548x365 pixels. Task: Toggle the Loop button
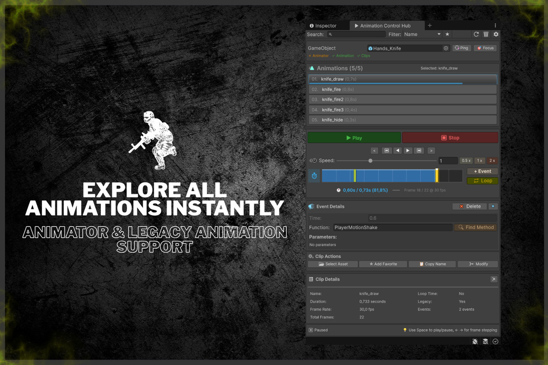[x=482, y=181]
